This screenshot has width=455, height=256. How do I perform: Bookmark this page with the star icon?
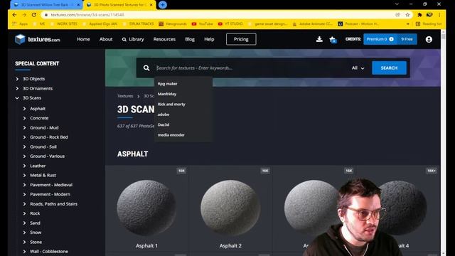(407, 15)
